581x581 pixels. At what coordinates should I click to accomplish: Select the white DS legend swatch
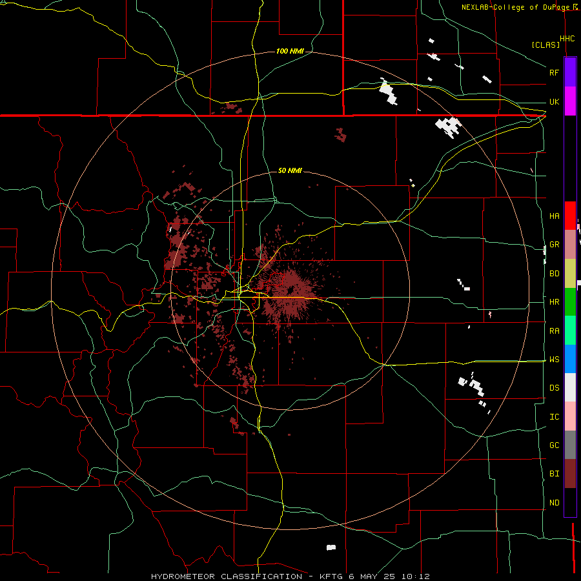click(x=570, y=387)
